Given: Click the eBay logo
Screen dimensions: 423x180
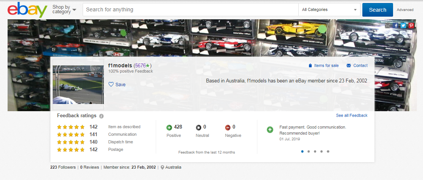Looking at the screenshot, I should tap(27, 10).
